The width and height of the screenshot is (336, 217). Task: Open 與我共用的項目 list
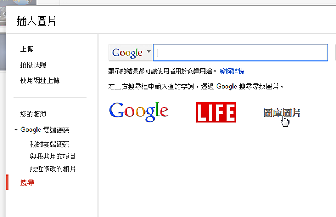[53, 157]
